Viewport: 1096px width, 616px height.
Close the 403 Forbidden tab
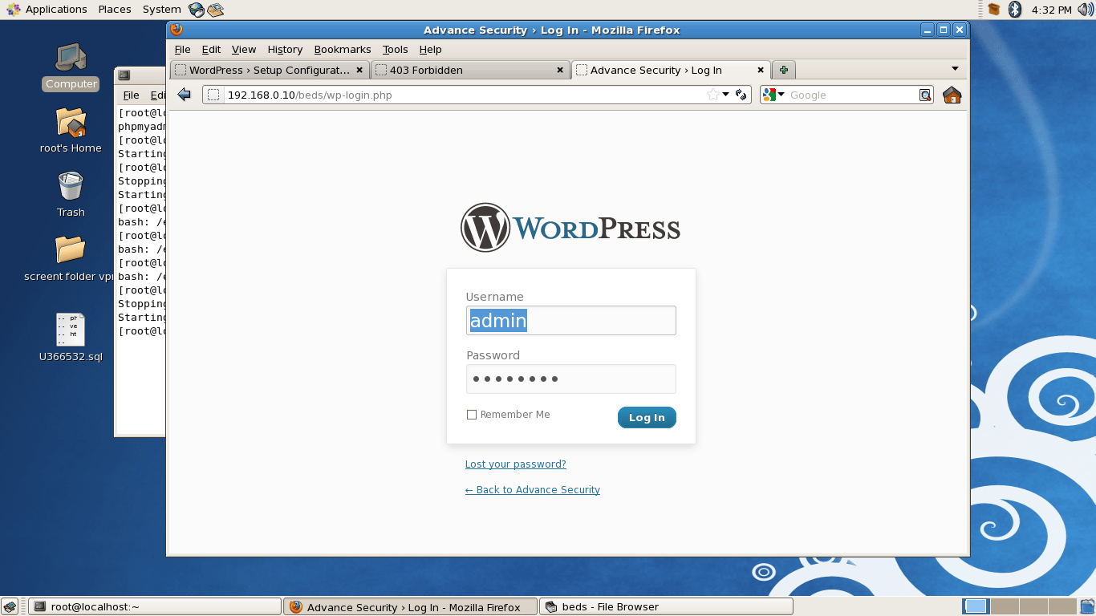[x=560, y=70]
